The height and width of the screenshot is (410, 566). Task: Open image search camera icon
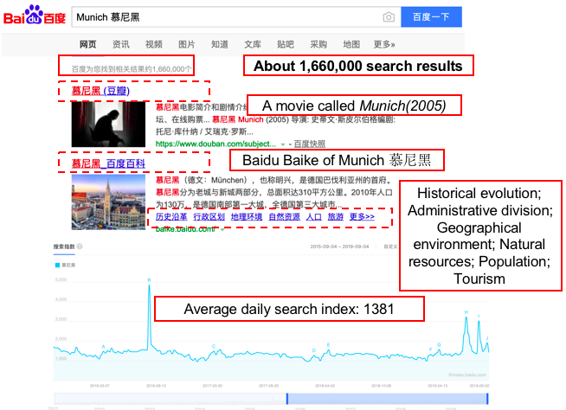coord(389,17)
